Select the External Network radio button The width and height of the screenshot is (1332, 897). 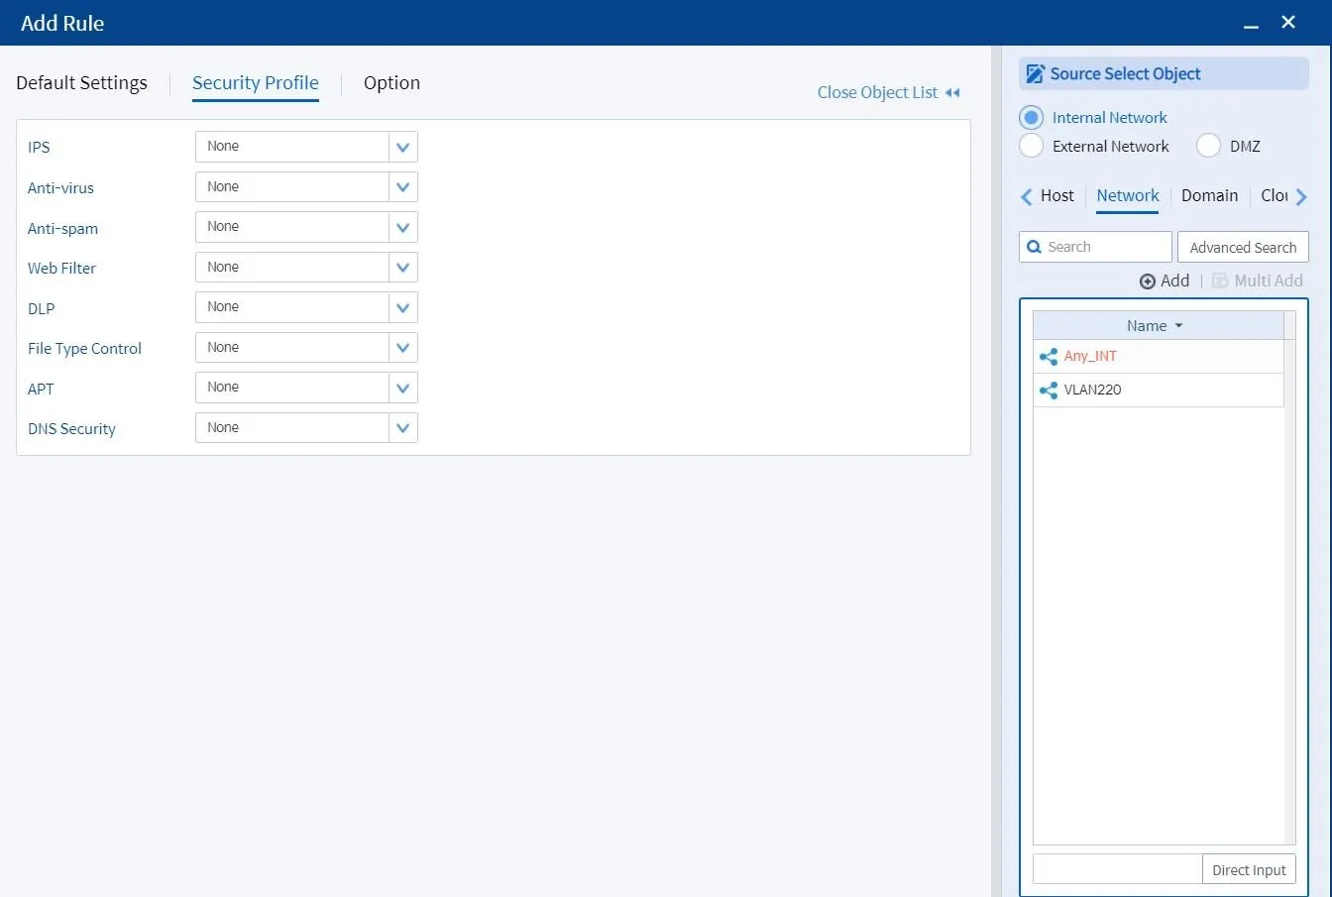coord(1031,146)
